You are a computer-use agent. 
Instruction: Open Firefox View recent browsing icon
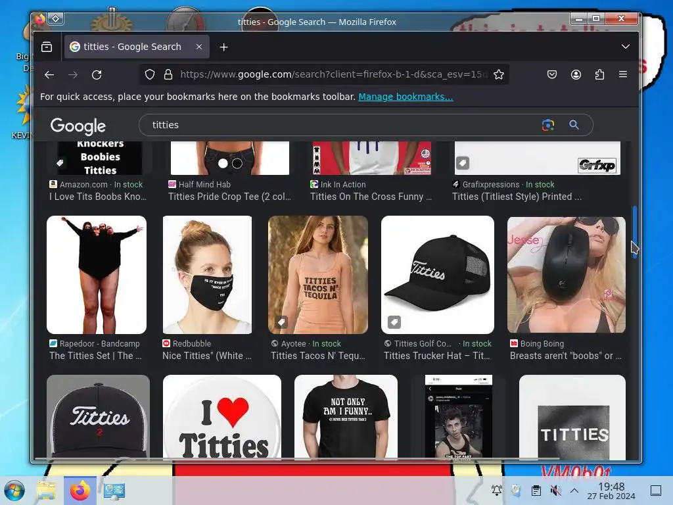[47, 47]
